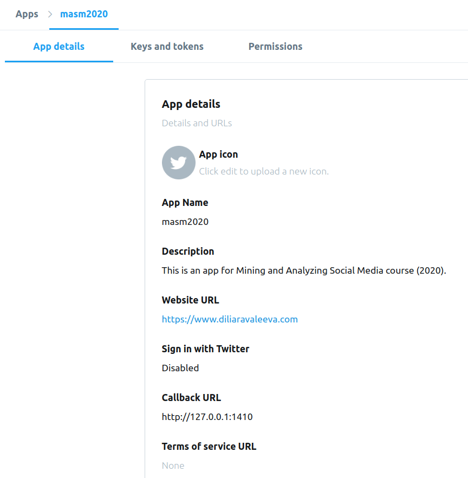Click the Twitter bird app icon
The image size is (468, 478).
coord(179,163)
